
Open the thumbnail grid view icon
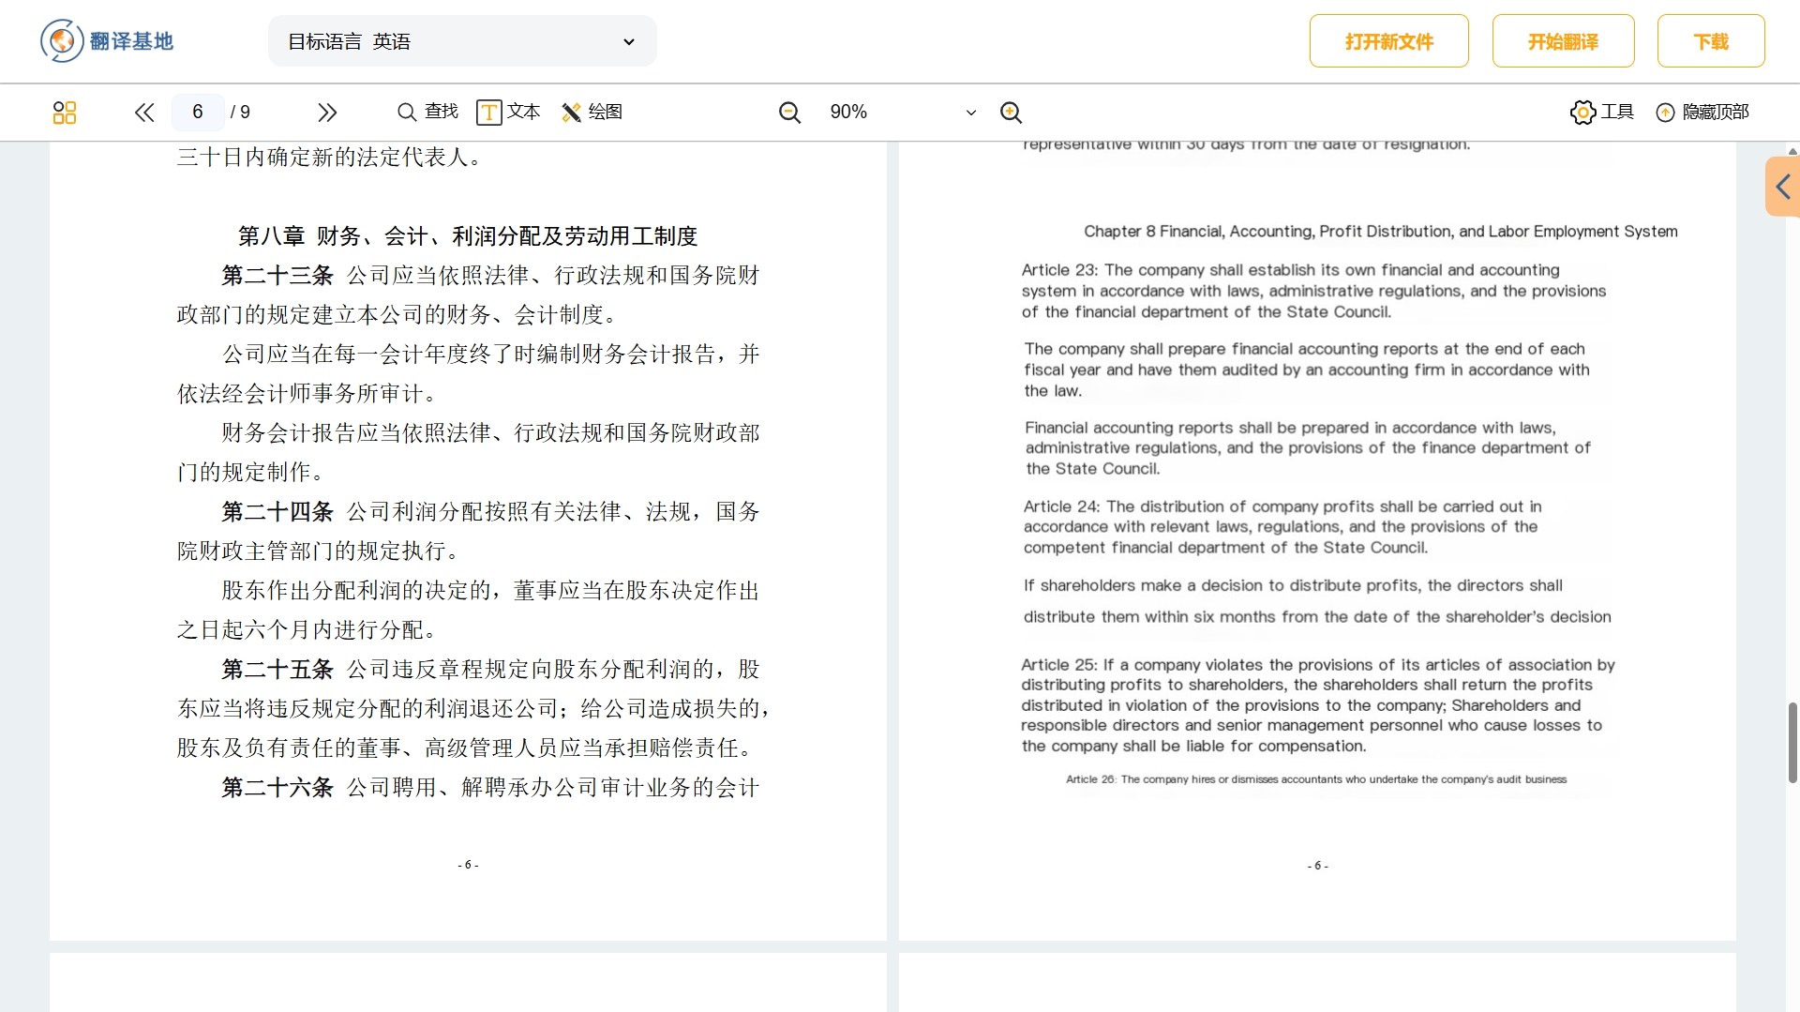[65, 113]
